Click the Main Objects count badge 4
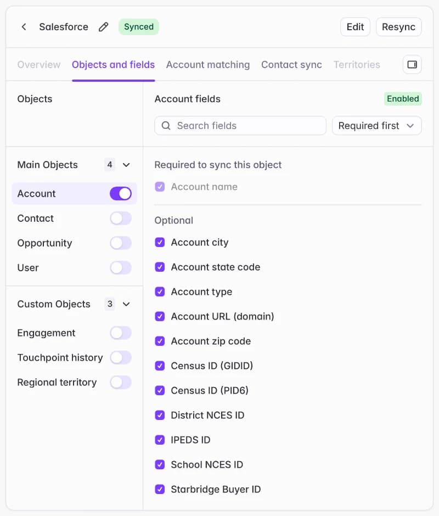The image size is (439, 516). (x=110, y=165)
